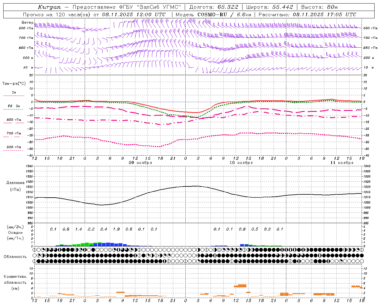Viewport: 379px width, 303px height.
Task: Click the "Ветер" wind panel label
Action: [x=27, y=22]
